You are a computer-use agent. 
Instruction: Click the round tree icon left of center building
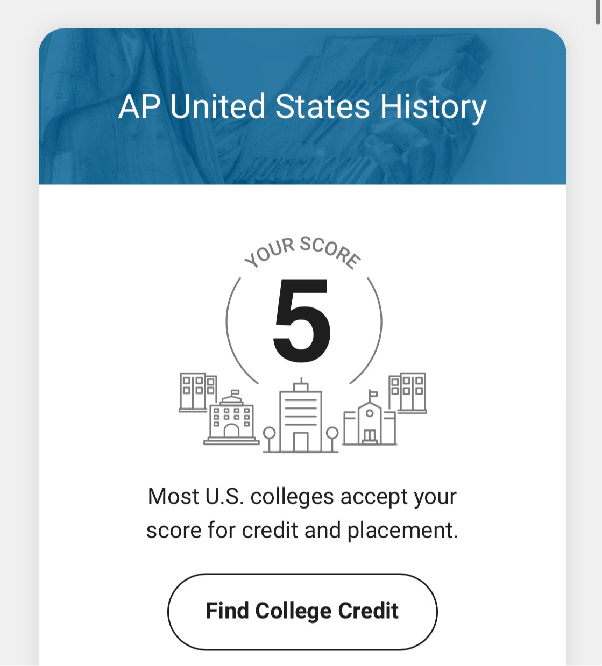(270, 434)
